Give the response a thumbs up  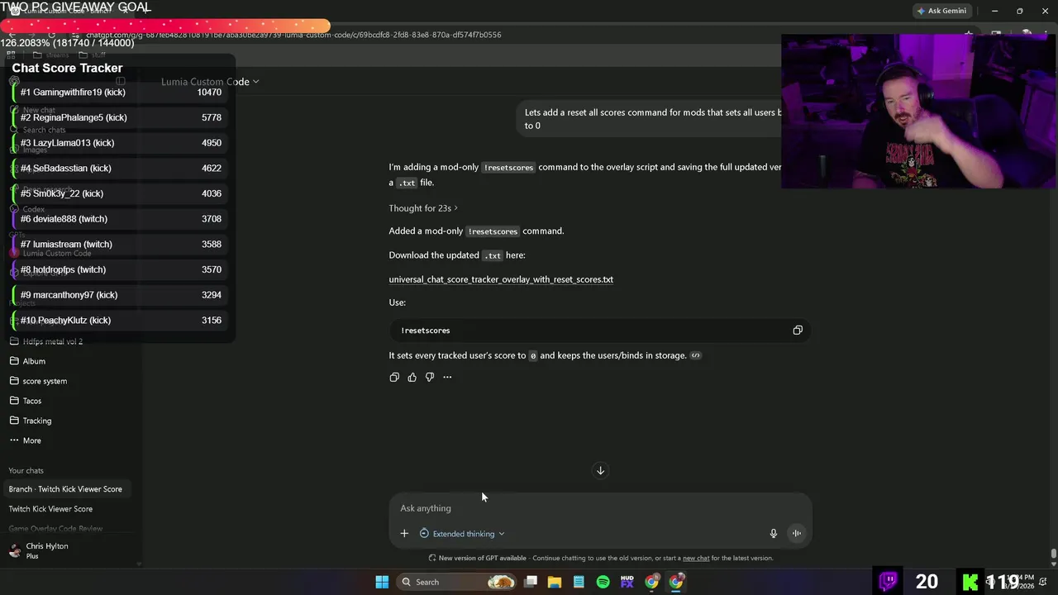(412, 377)
